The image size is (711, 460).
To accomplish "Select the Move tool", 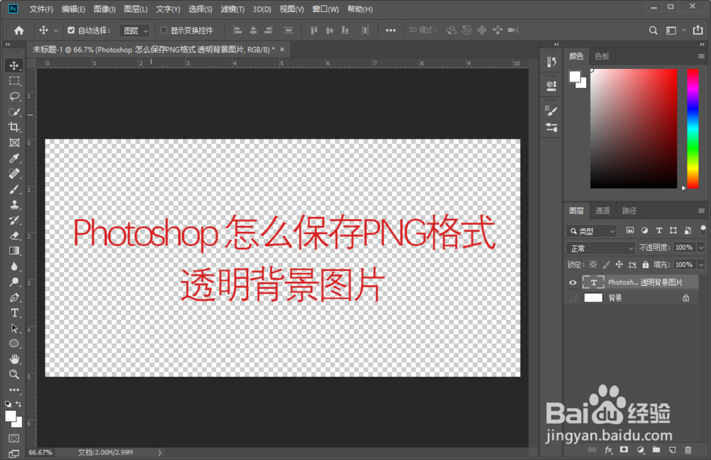I will point(15,65).
